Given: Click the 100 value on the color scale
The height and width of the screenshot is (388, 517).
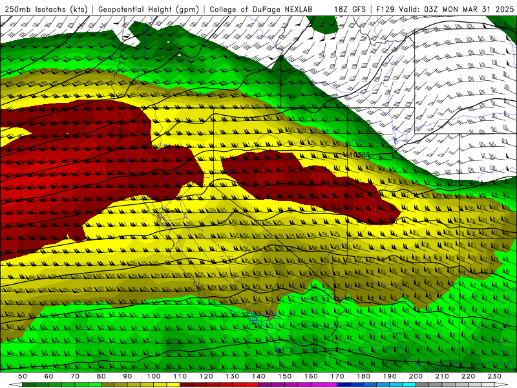Looking at the screenshot, I should tap(154, 376).
